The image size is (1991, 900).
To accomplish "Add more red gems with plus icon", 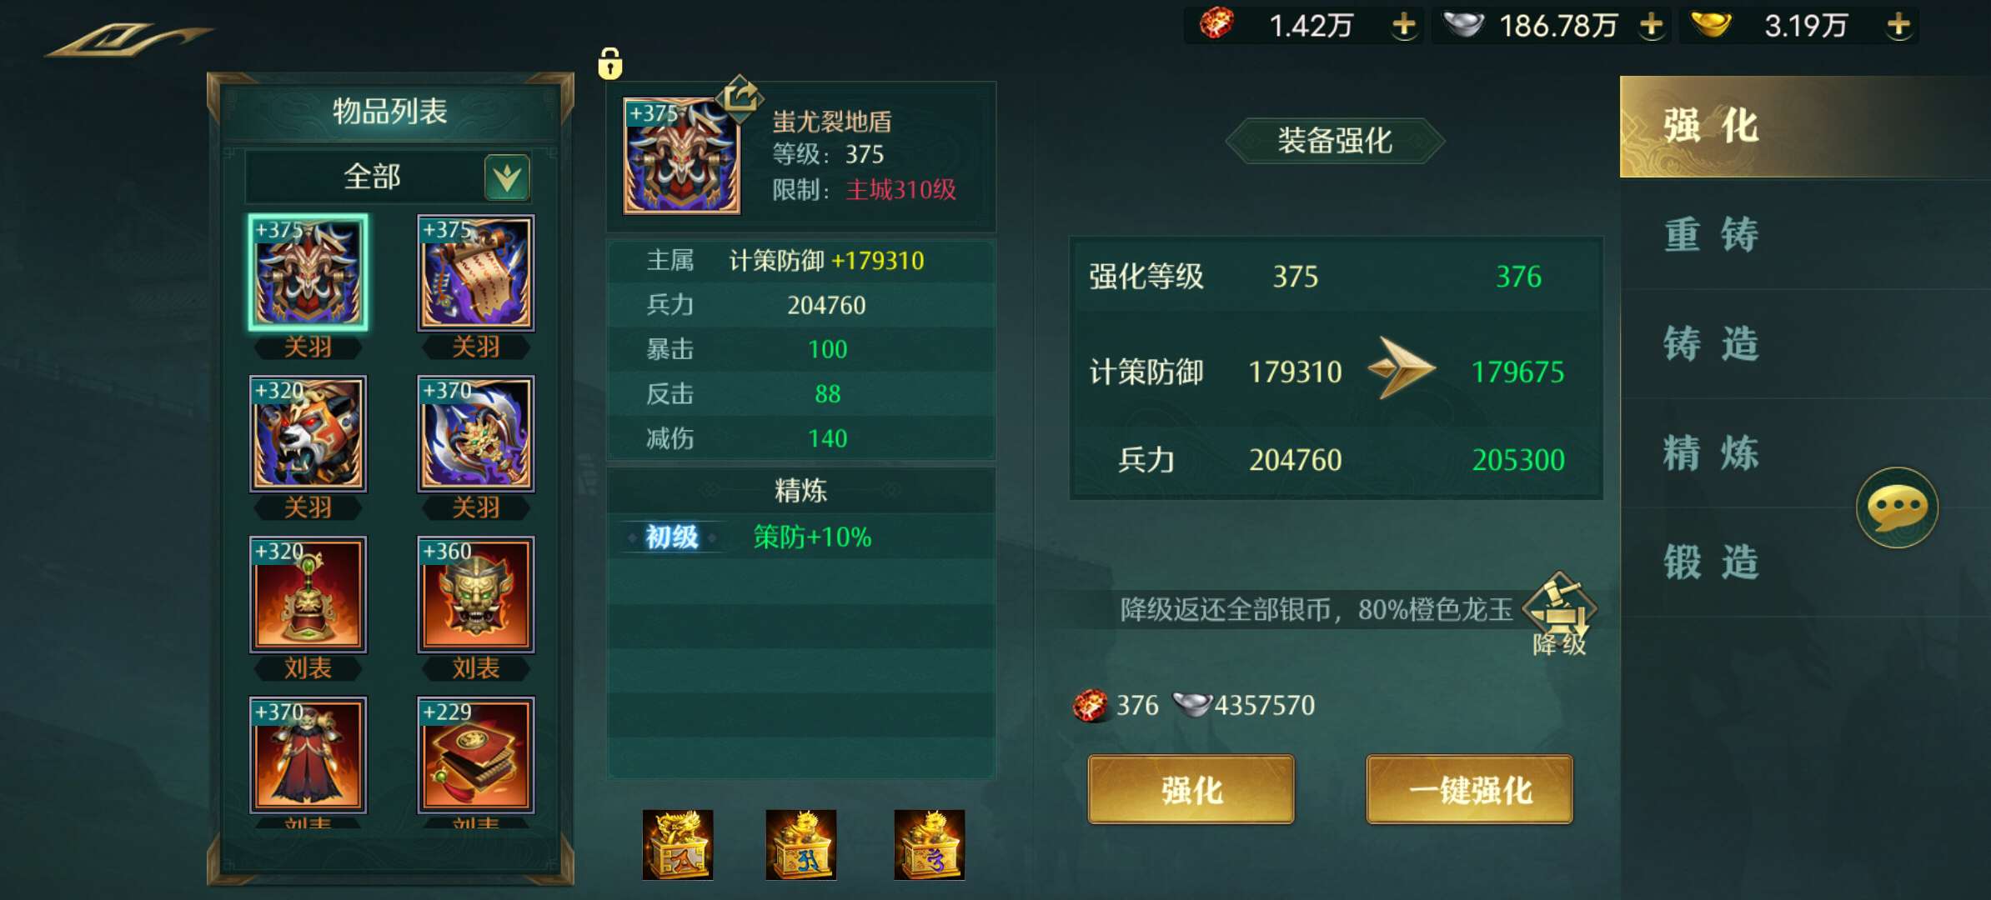I will pos(1404,25).
